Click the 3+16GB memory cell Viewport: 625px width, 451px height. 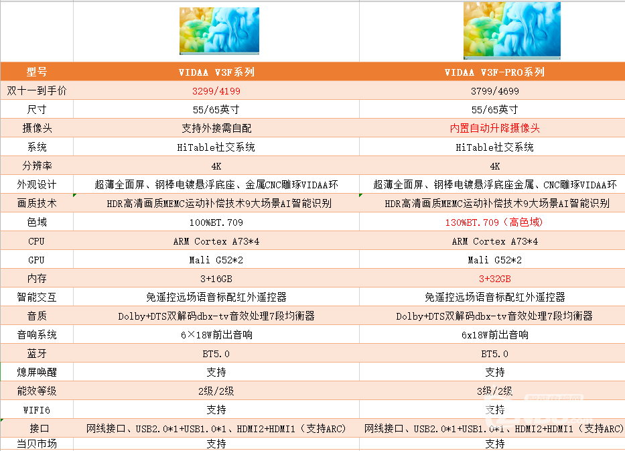pyautogui.click(x=216, y=278)
